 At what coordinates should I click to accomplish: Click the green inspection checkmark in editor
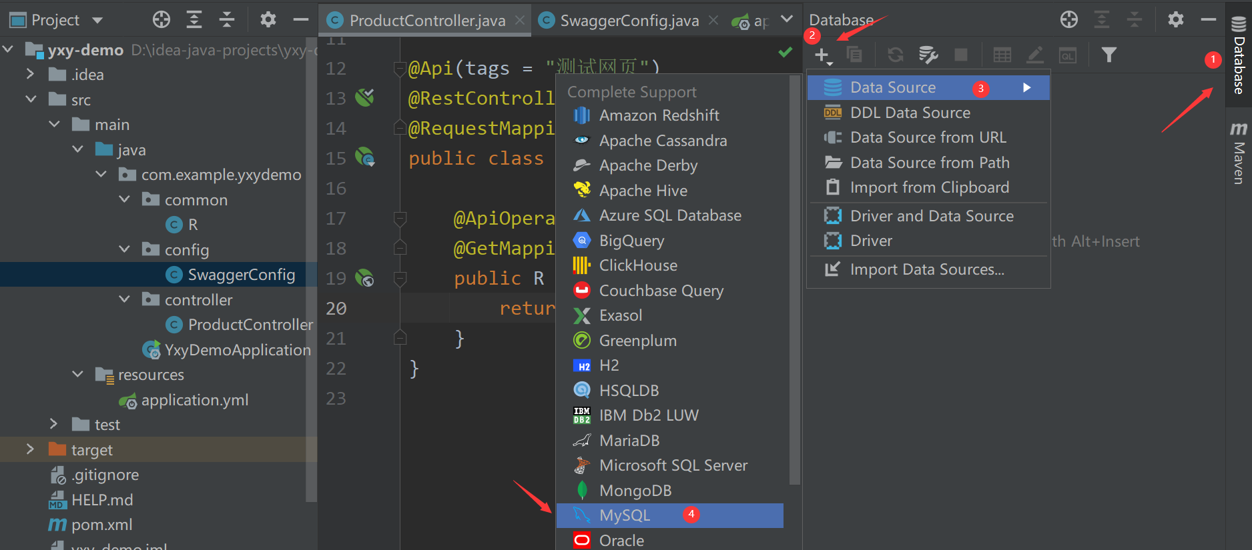tap(786, 51)
